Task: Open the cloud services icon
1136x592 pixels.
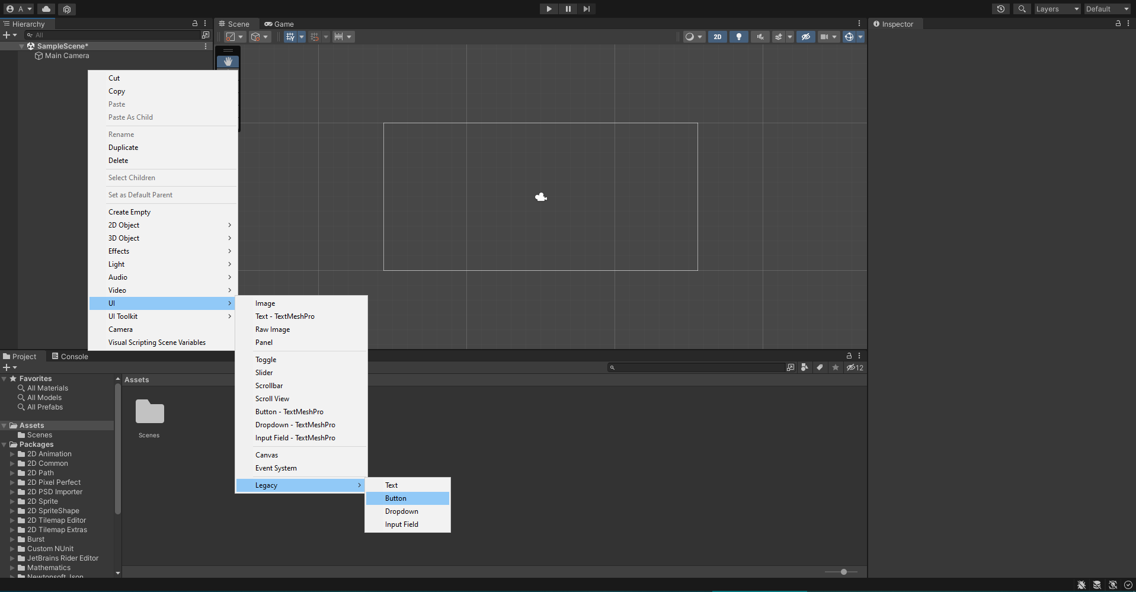Action: (x=46, y=9)
